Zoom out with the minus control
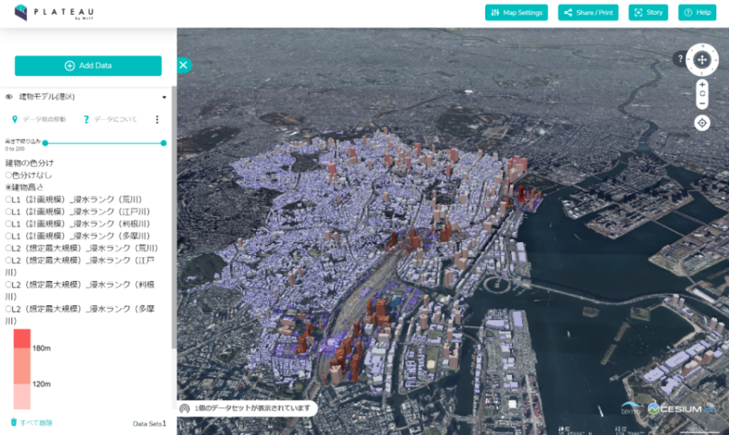Image resolution: width=729 pixels, height=435 pixels. tap(702, 104)
